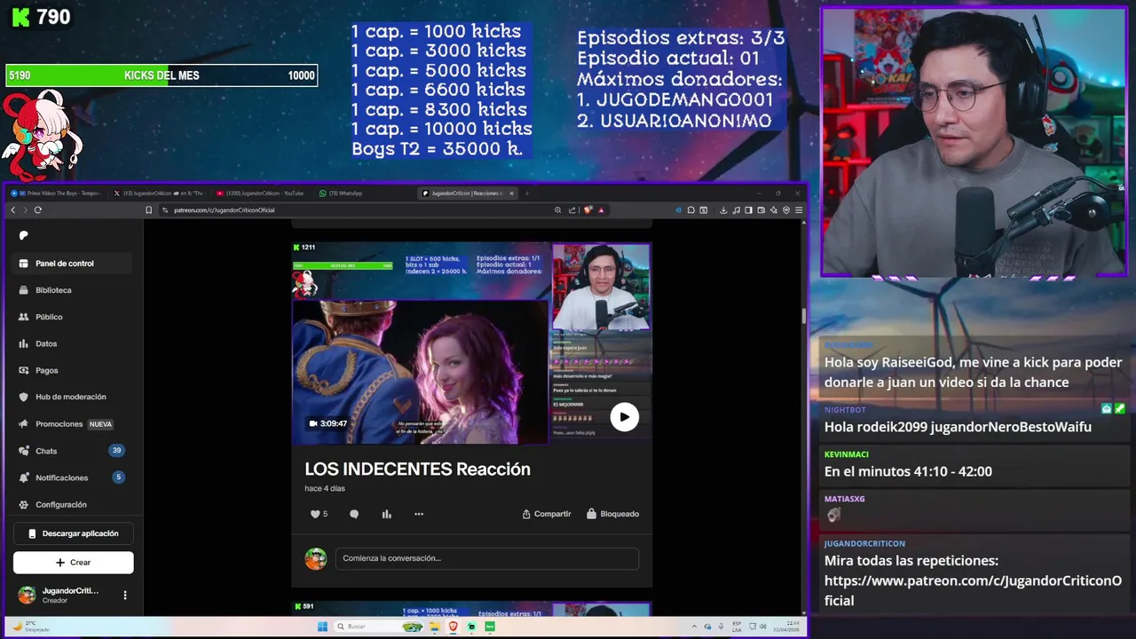This screenshot has height=639, width=1136.
Task: Open the Brave Rewards triangle icon
Action: point(601,210)
